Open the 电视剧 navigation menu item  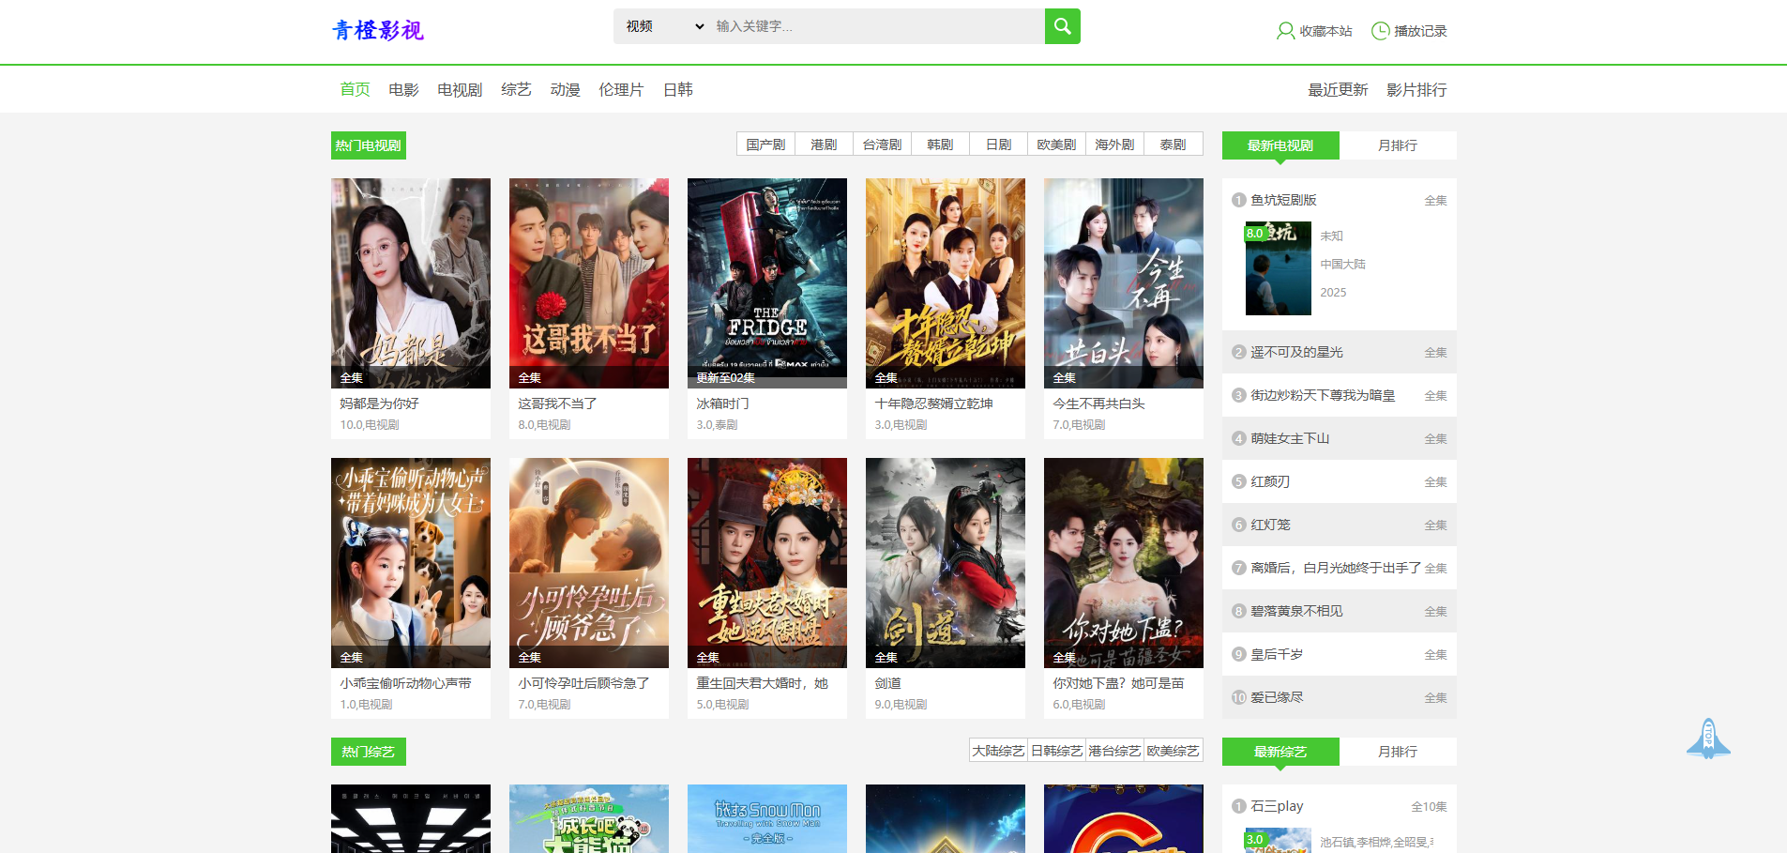460,90
